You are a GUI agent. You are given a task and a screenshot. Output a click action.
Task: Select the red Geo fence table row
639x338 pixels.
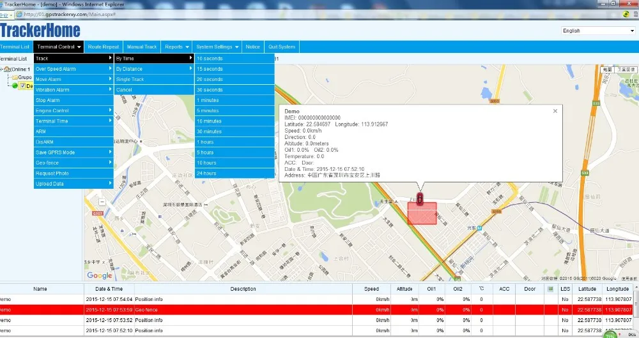pyautogui.click(x=243, y=309)
